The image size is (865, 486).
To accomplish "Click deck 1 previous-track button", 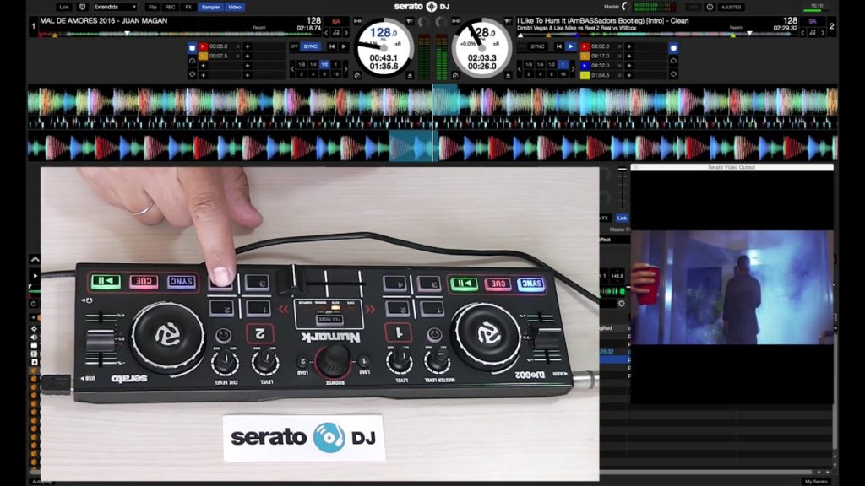I will (x=332, y=47).
